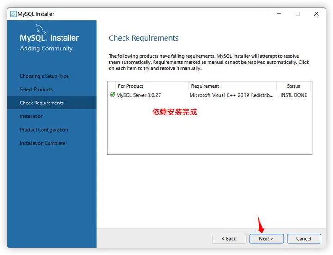
Task: Click the < Back button
Action: coord(229,239)
